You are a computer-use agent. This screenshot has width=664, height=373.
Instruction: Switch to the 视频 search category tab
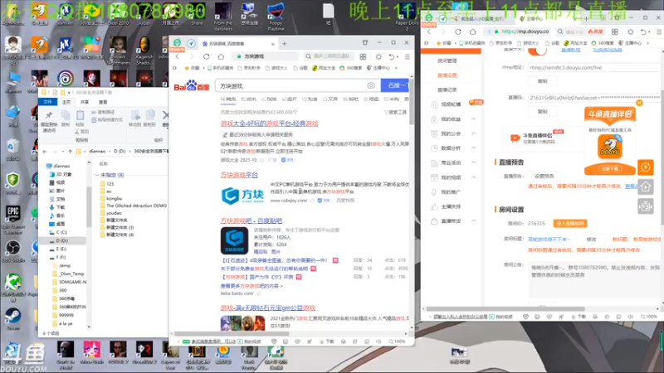point(269,99)
